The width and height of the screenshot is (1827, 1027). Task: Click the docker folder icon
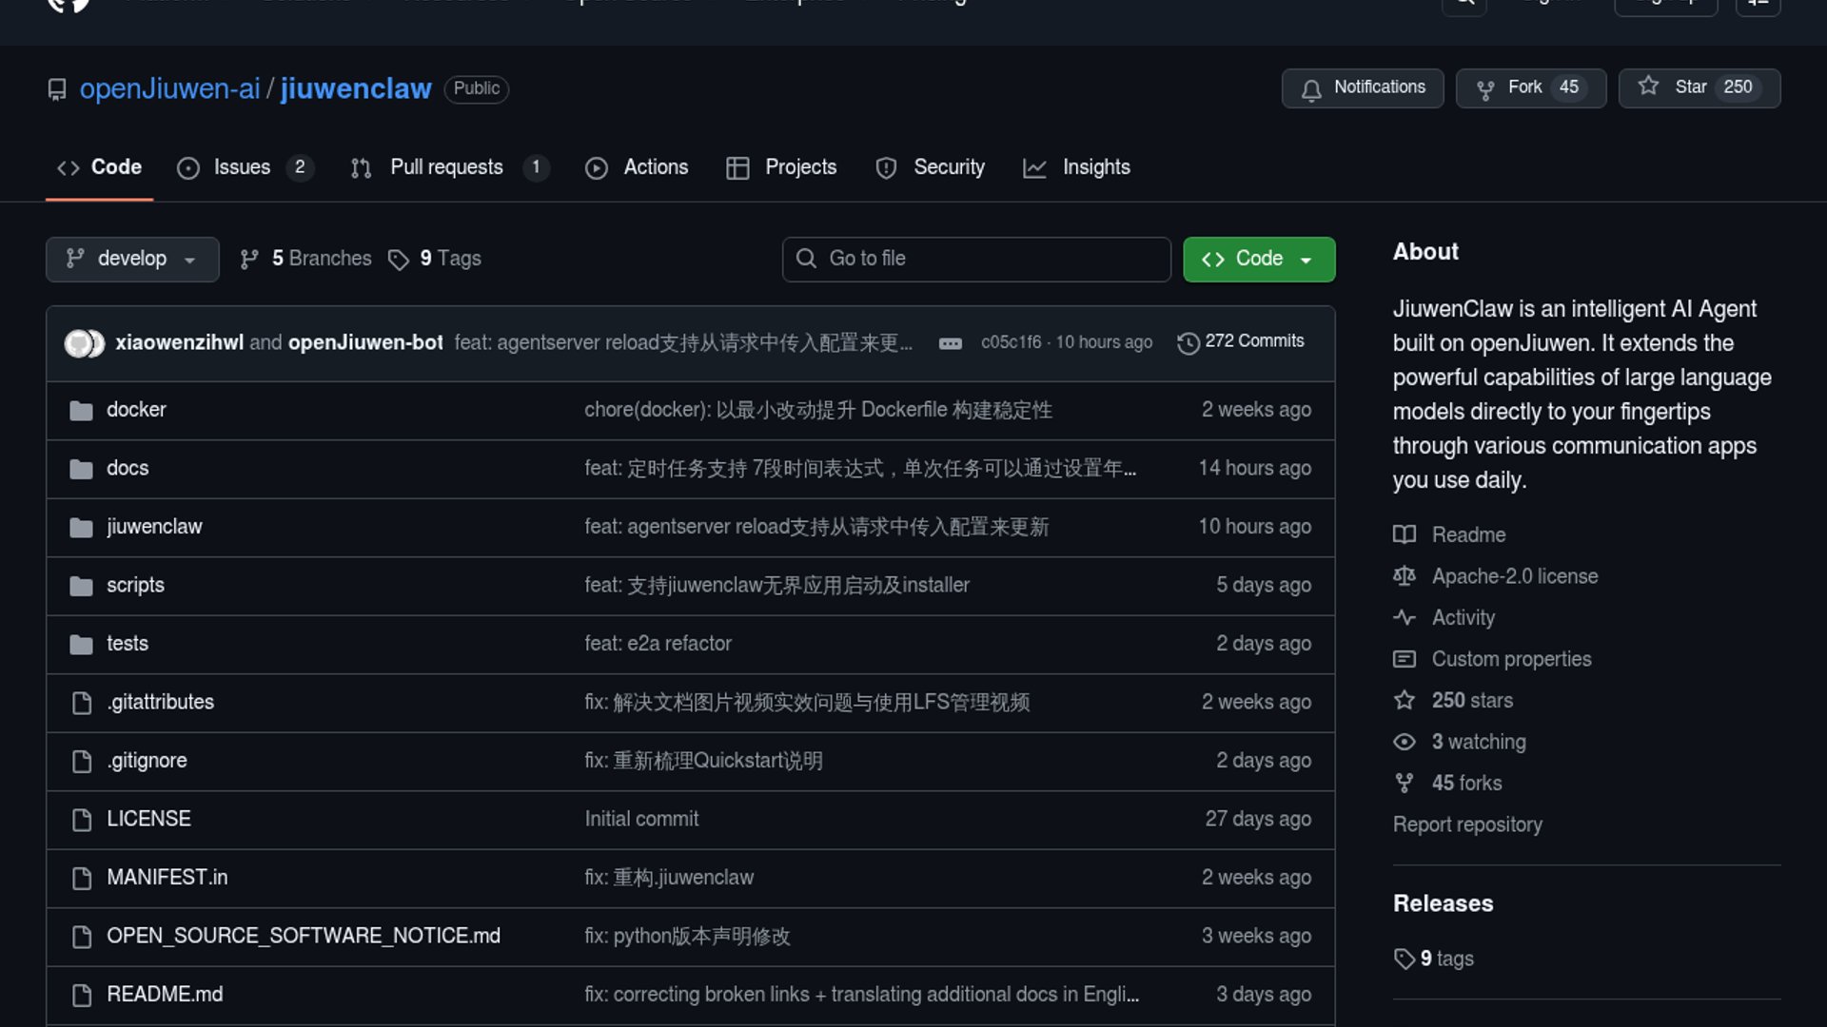coord(82,411)
